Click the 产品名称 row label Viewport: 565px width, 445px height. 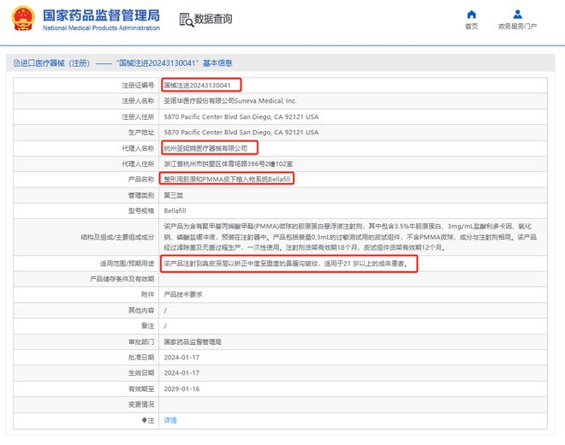click(x=141, y=180)
